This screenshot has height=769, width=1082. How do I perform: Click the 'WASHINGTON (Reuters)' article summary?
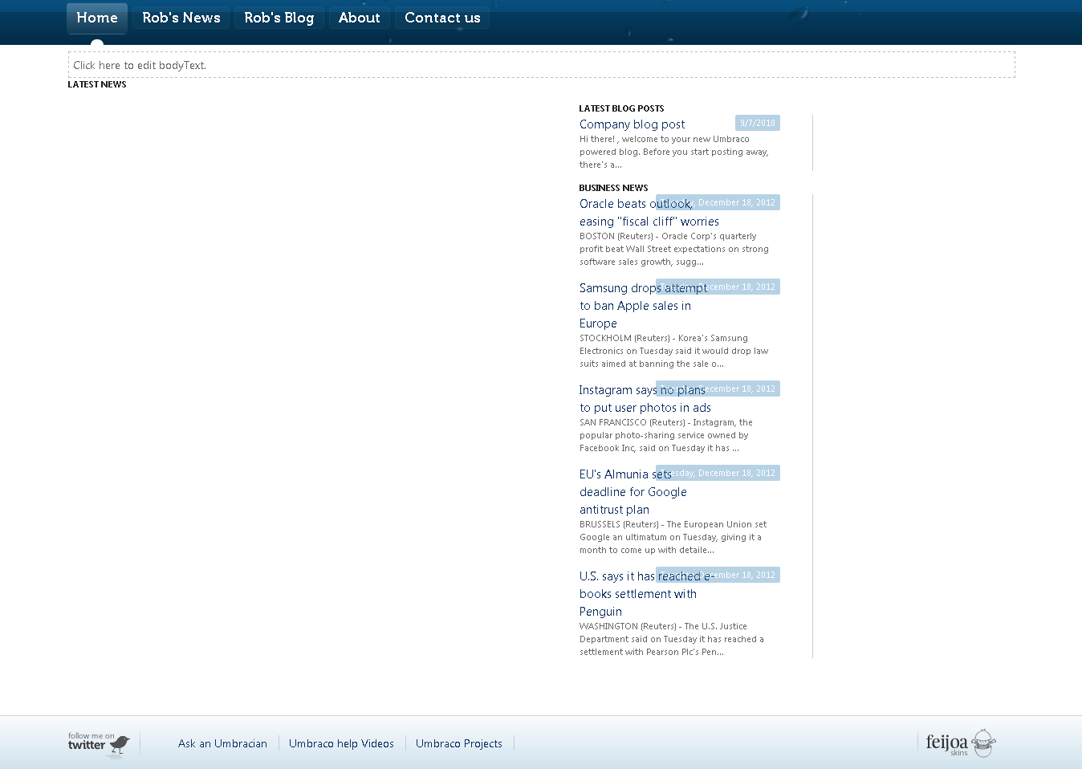coord(672,639)
